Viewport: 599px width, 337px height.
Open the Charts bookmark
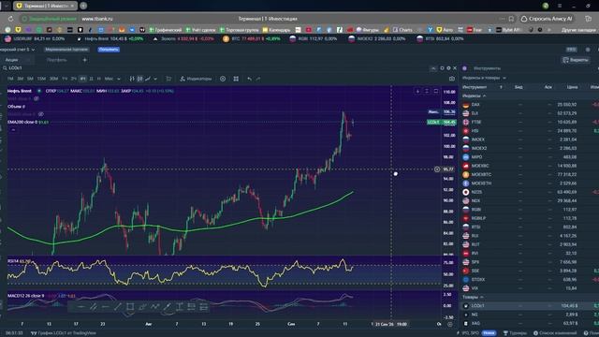pyautogui.click(x=402, y=29)
